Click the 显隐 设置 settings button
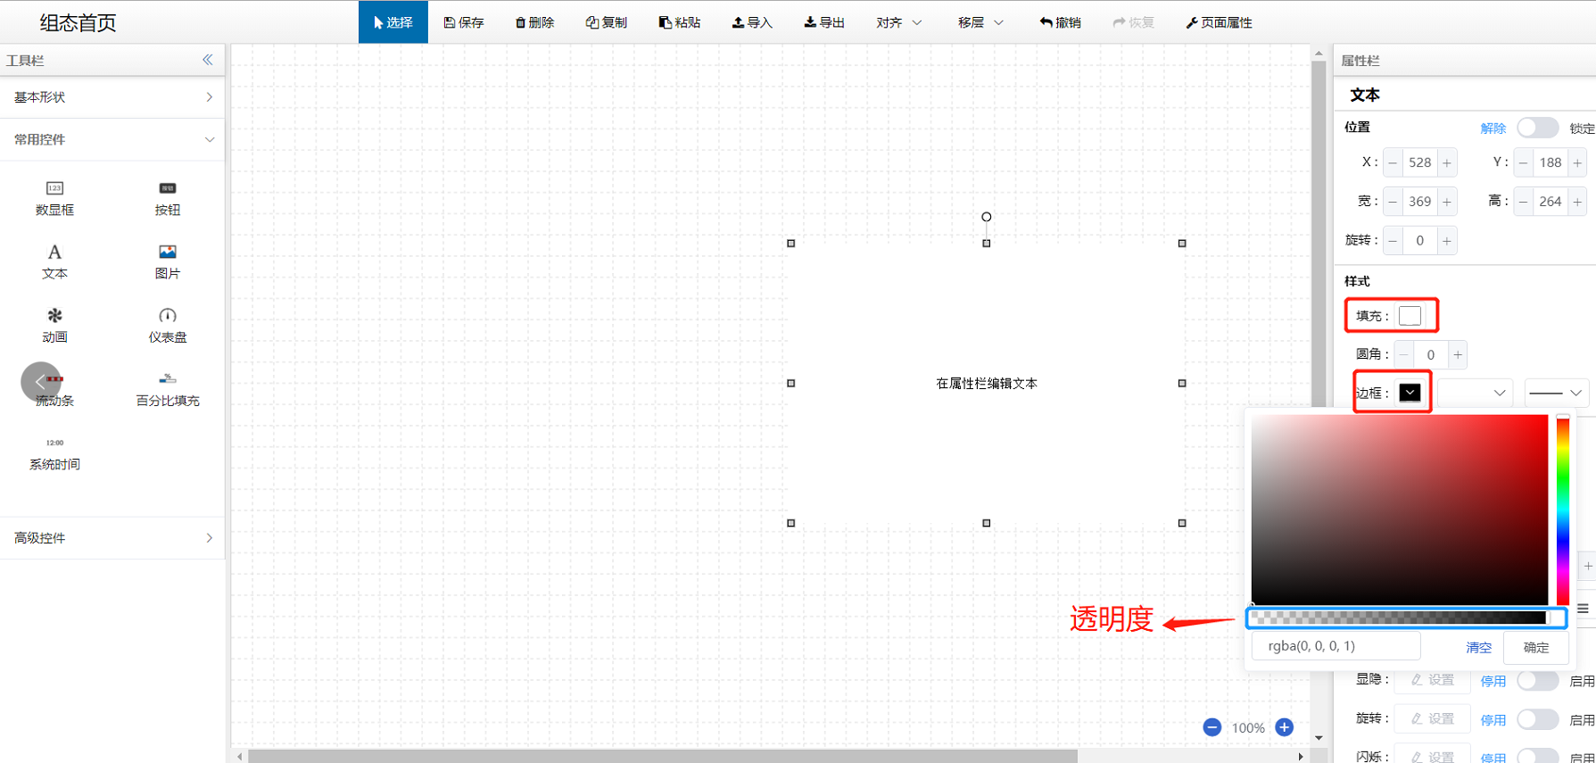 [x=1433, y=680]
